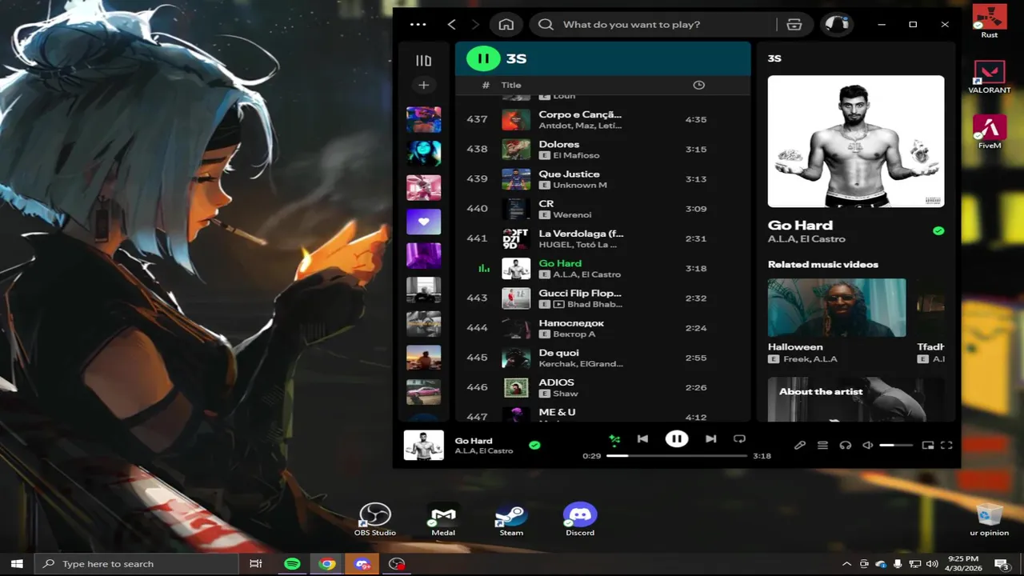1024x576 pixels.
Task: Open Task View on the taskbar
Action: click(x=256, y=564)
